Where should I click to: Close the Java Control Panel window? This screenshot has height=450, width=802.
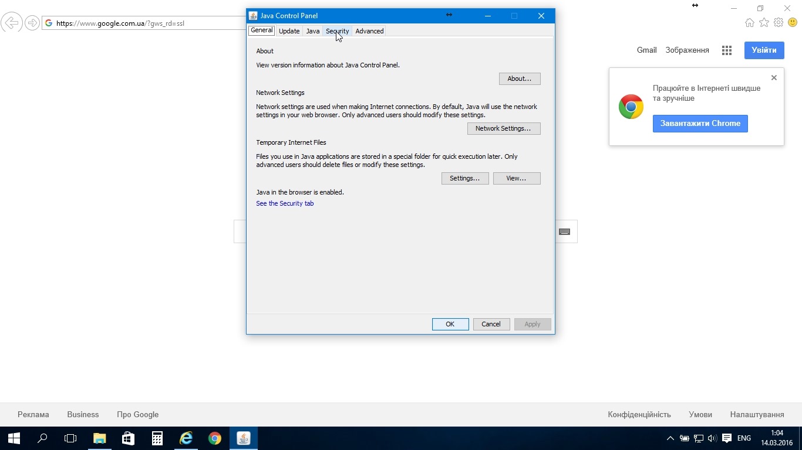(541, 16)
